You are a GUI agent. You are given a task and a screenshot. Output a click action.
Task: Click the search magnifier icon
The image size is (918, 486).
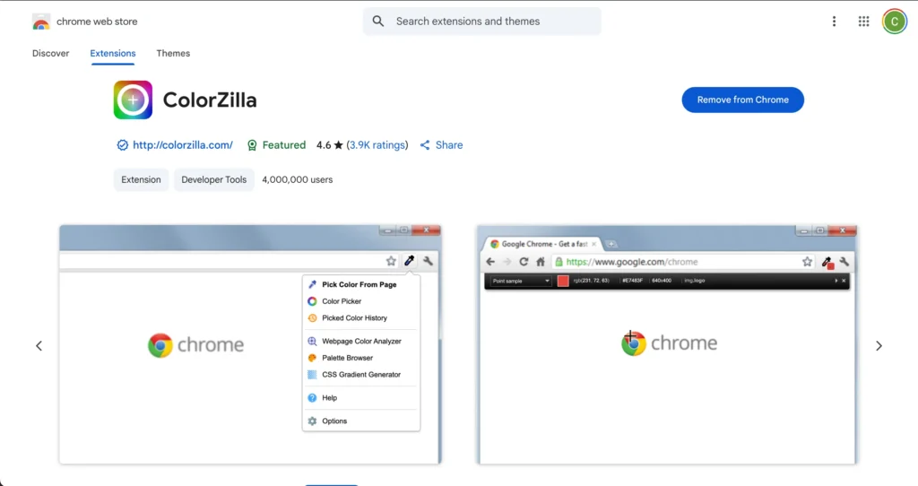point(378,22)
